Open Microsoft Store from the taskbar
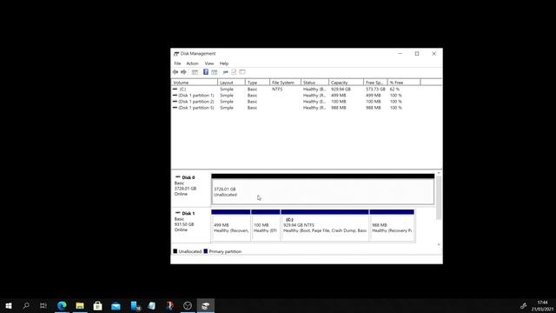556x313 pixels. (x=98, y=305)
